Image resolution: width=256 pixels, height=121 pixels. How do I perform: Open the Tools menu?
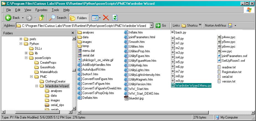coord(55,10)
